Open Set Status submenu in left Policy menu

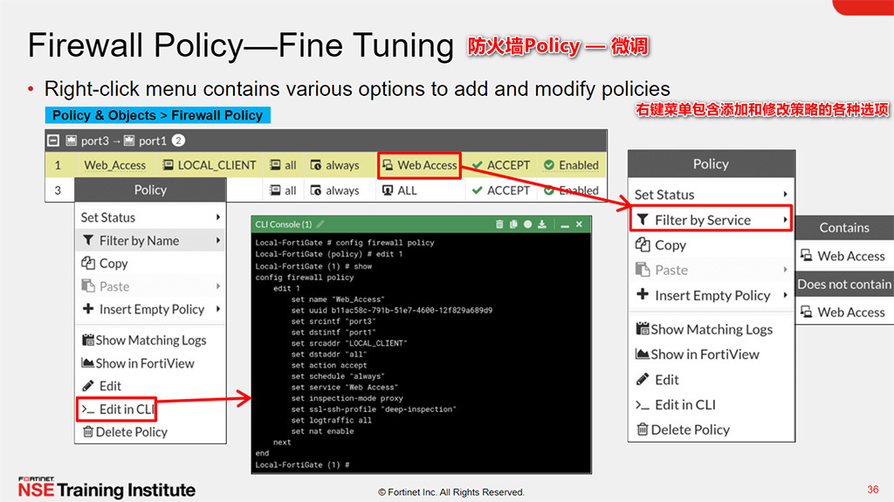click(x=150, y=217)
